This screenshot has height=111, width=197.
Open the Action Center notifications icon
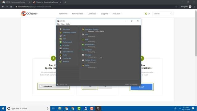tap(193, 108)
